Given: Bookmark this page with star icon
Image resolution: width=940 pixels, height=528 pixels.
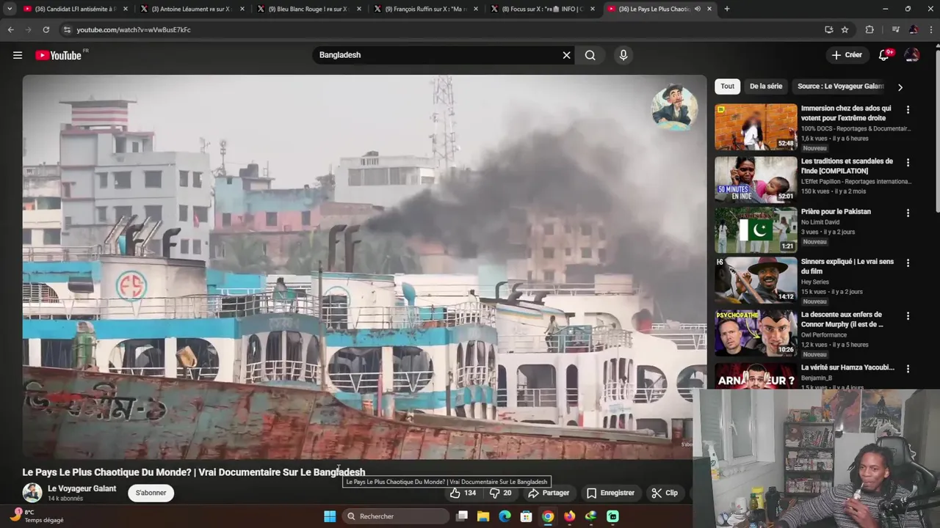Looking at the screenshot, I should [845, 29].
